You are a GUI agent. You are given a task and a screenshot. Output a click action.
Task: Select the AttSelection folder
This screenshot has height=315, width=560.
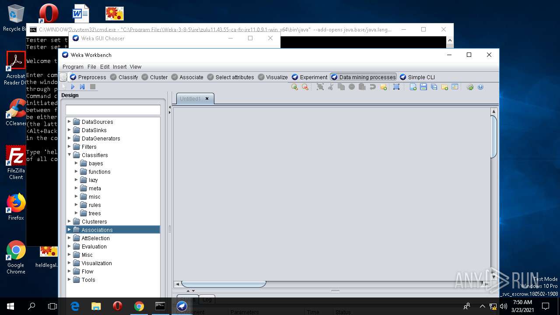point(91,238)
